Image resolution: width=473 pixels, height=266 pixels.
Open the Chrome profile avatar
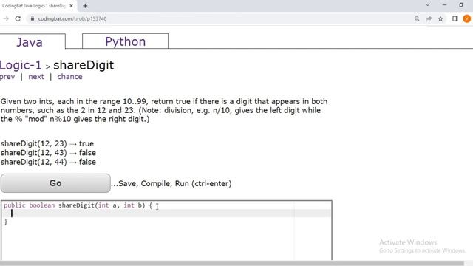[466, 18]
